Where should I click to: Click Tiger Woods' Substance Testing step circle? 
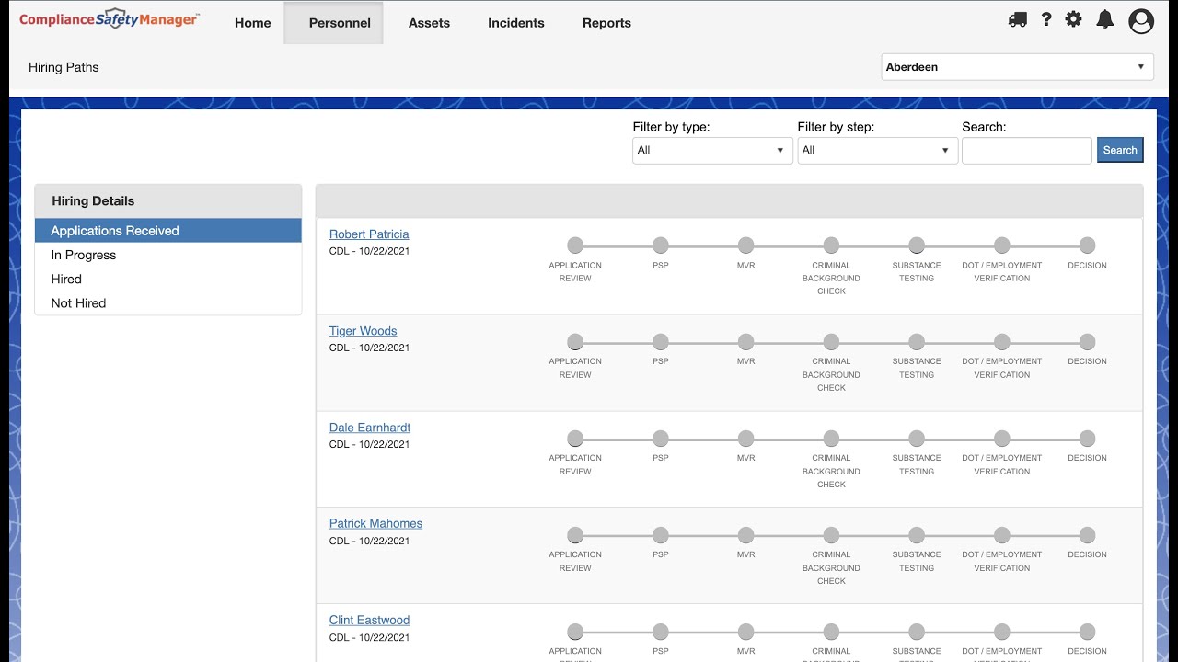click(x=917, y=342)
